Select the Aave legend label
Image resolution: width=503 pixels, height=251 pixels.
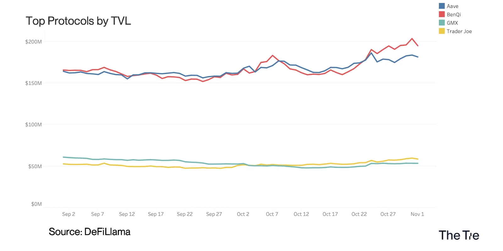tap(452, 6)
